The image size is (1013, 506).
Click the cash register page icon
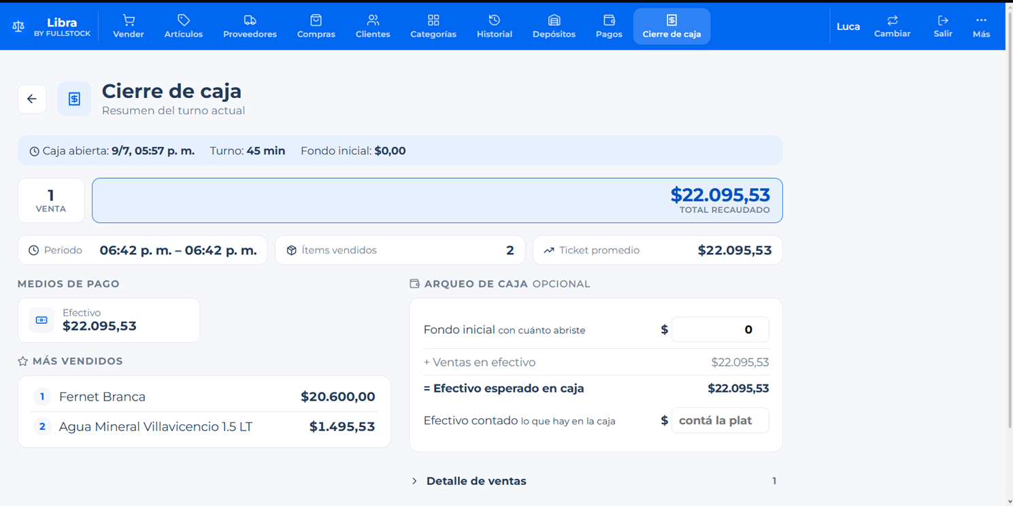pos(74,99)
